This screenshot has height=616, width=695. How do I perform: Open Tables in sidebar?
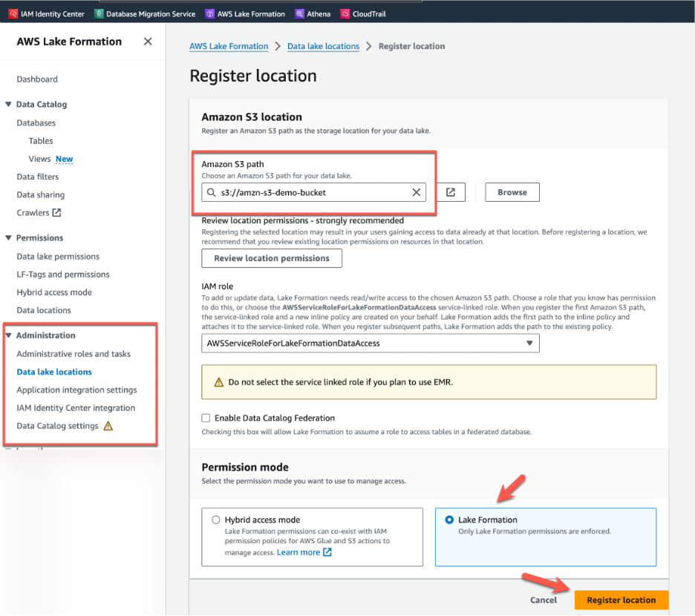pos(41,141)
